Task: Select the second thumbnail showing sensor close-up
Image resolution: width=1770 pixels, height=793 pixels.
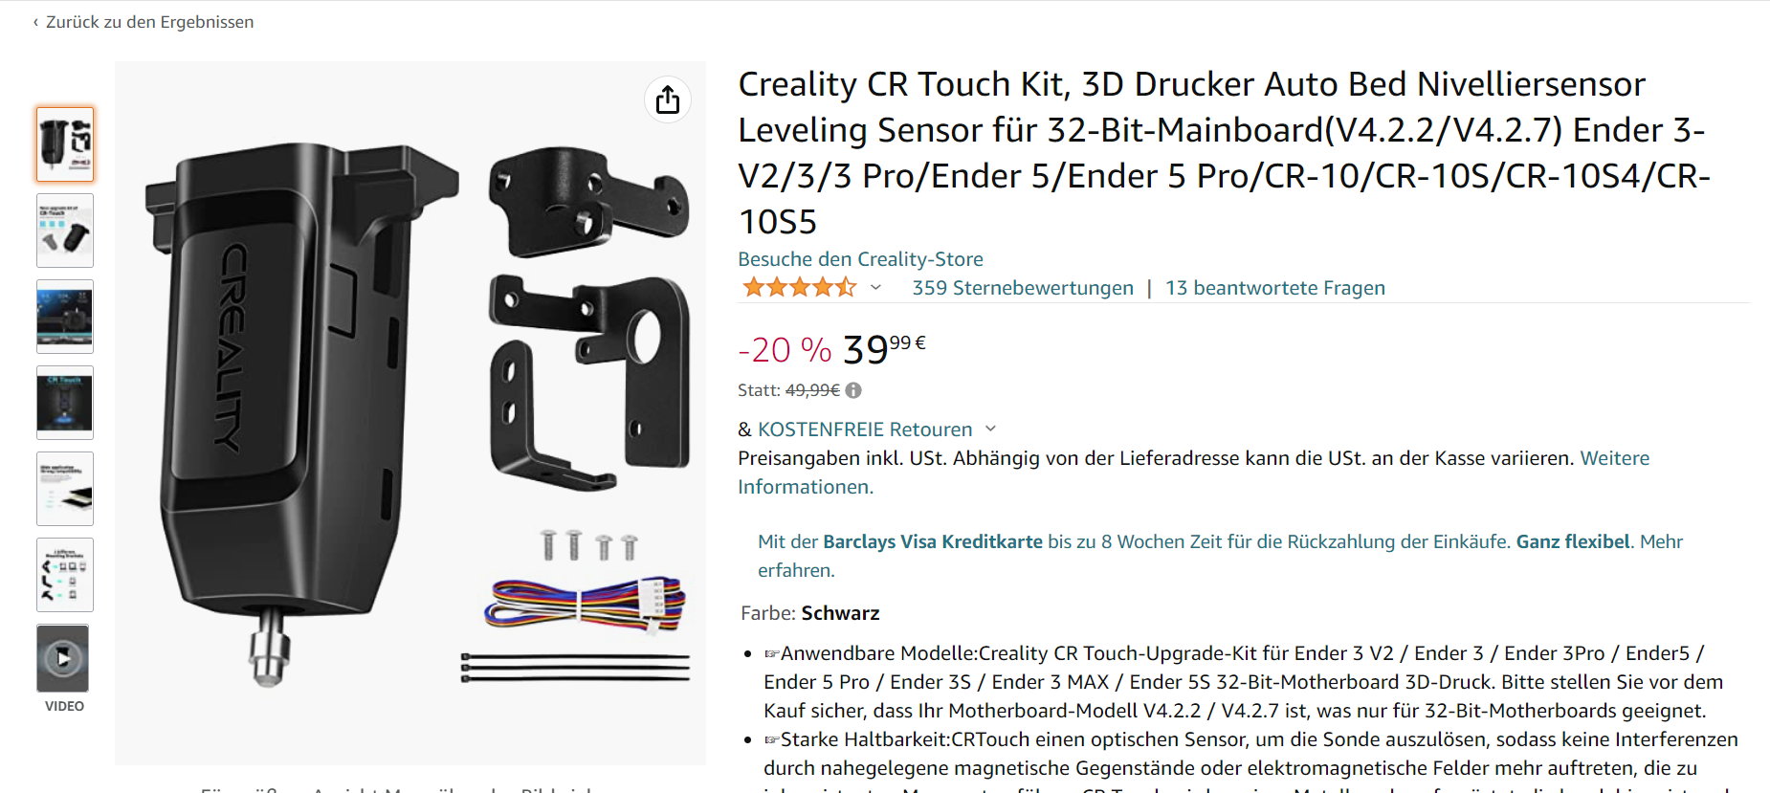Action: [x=65, y=231]
